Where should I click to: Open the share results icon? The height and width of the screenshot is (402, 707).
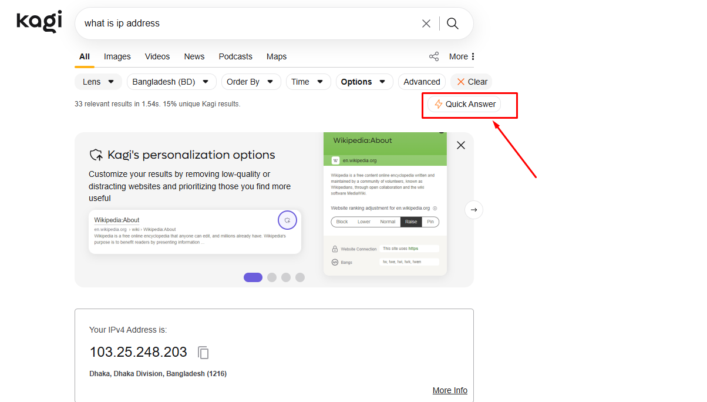click(x=434, y=56)
